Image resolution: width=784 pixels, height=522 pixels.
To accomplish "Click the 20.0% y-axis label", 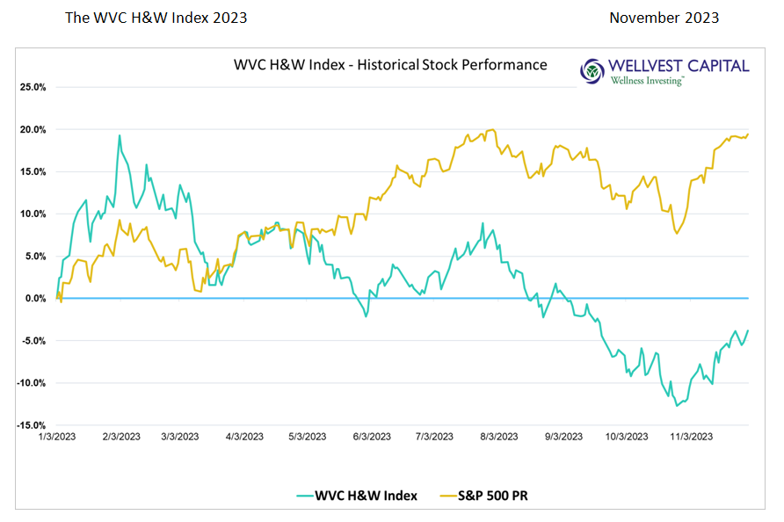I will 31,129.
